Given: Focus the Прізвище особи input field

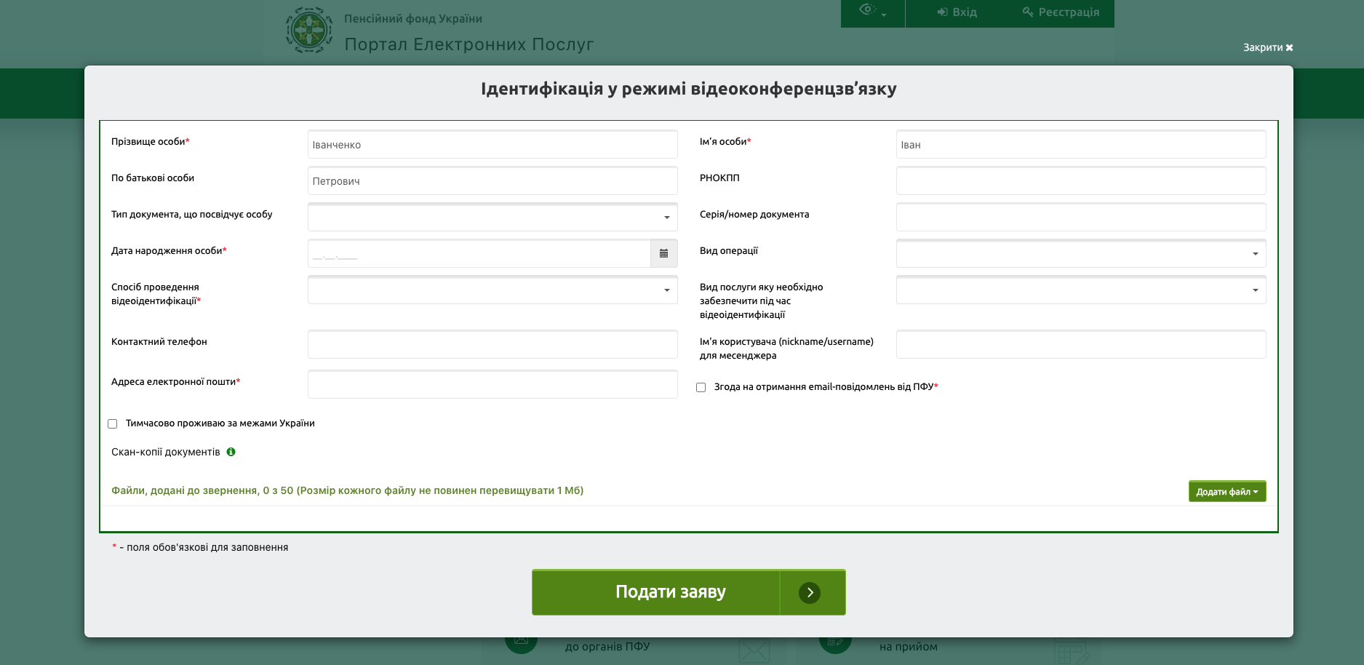Looking at the screenshot, I should [492, 145].
